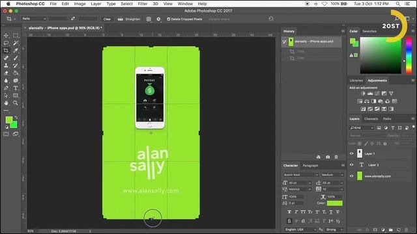Open the Window menu
The image size is (417, 234).
pyautogui.click(x=185, y=4)
